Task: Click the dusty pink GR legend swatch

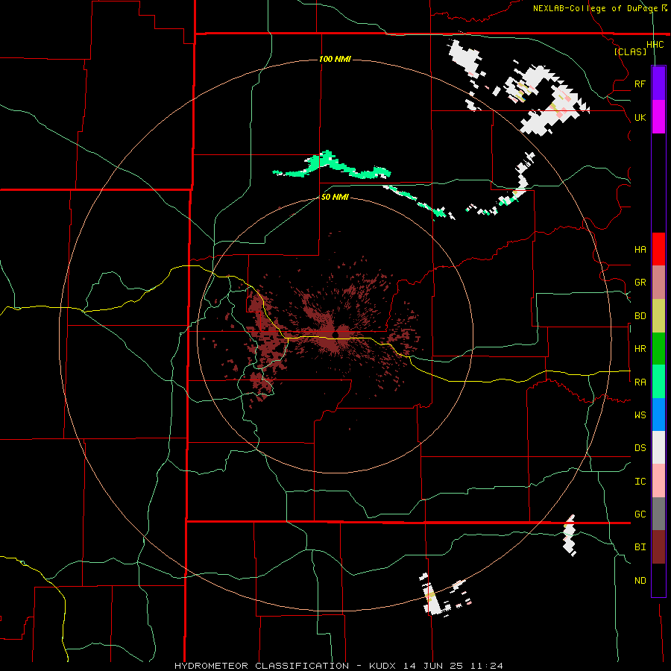Action: point(658,283)
